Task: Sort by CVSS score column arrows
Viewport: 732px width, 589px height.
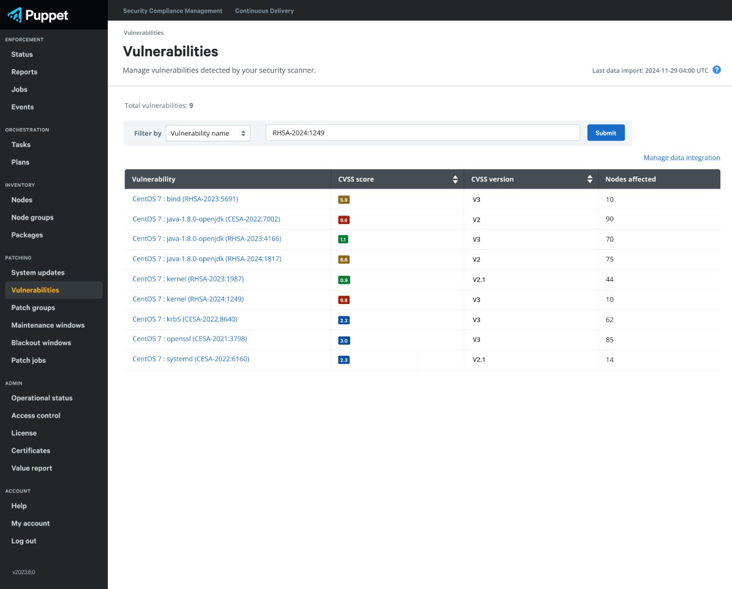Action: point(455,179)
